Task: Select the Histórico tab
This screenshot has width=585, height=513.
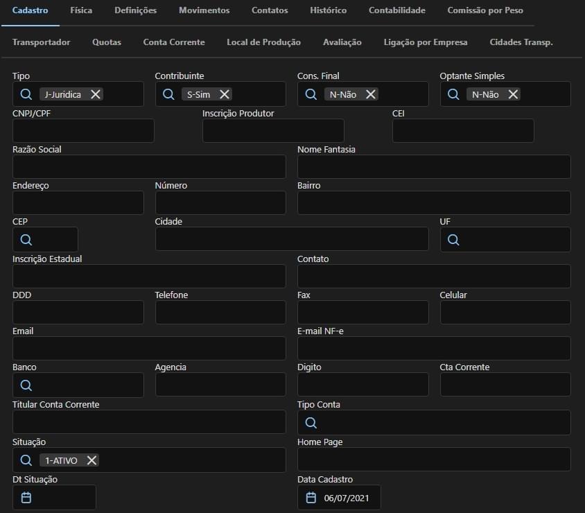Action: 329,10
